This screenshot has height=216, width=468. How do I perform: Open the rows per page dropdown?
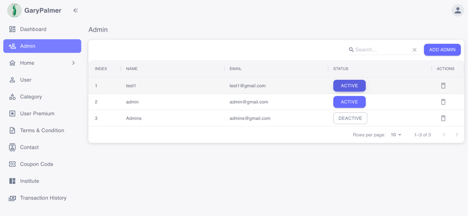click(396, 135)
